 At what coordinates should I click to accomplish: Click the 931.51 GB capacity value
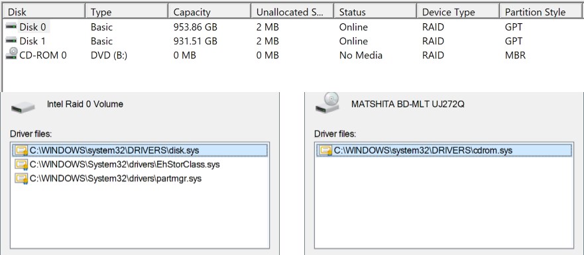[x=195, y=41]
